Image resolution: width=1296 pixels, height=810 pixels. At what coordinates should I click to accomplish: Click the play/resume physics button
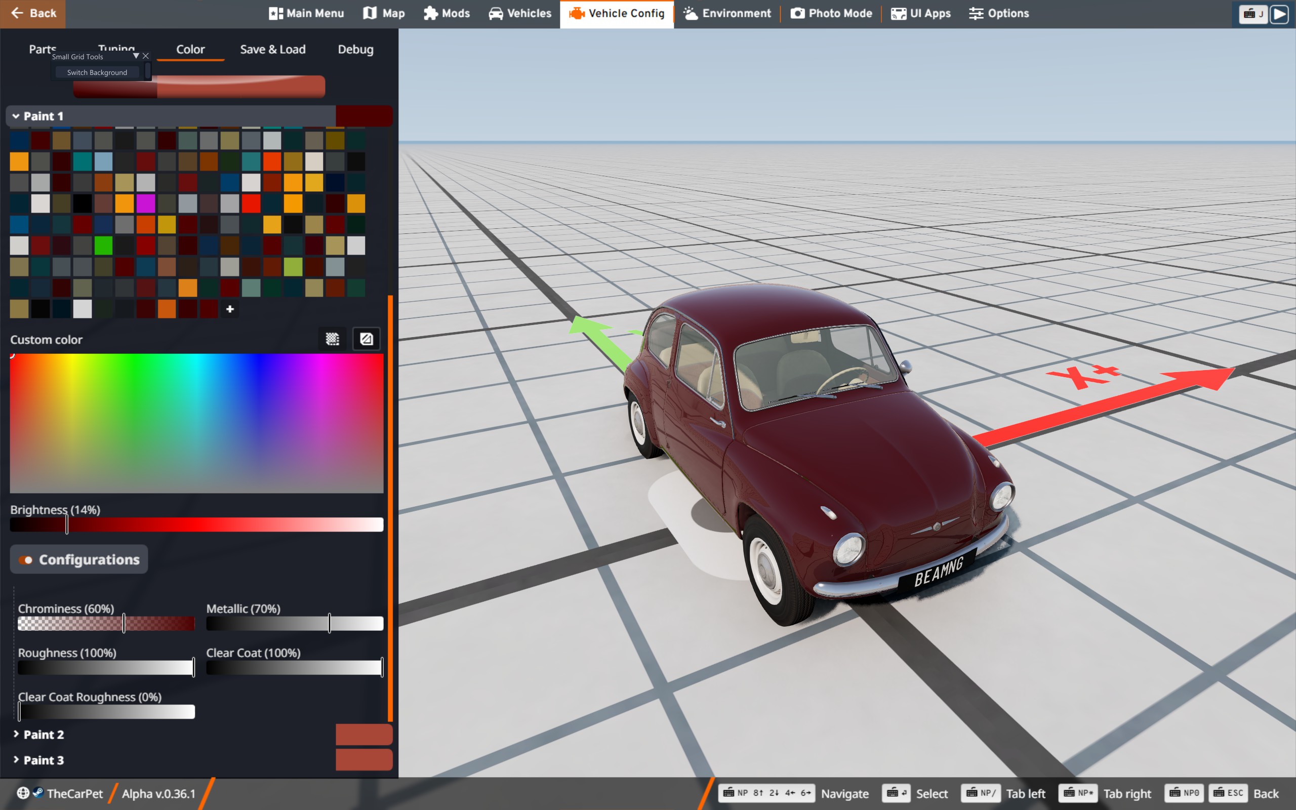pyautogui.click(x=1279, y=14)
